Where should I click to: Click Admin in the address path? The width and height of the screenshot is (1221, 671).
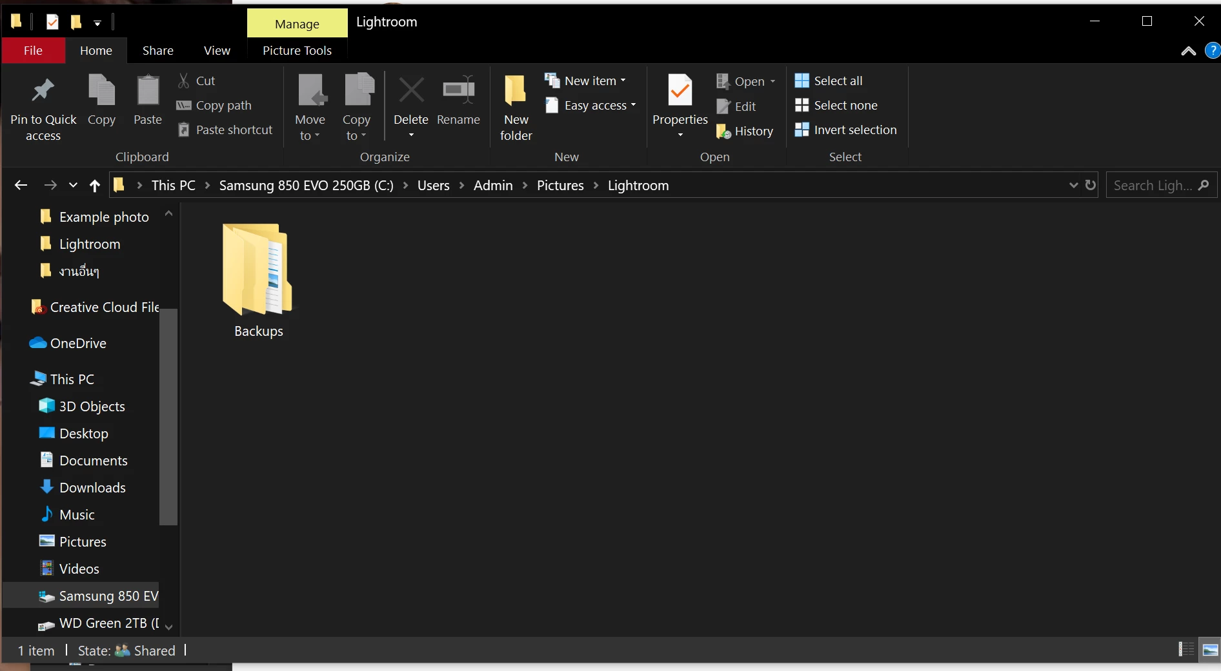click(493, 186)
